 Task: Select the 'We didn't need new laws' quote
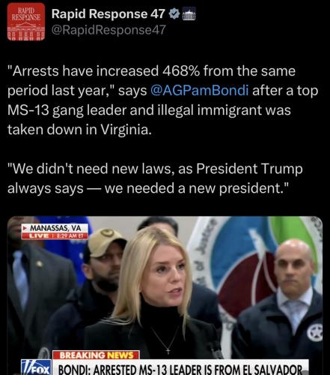point(155,178)
